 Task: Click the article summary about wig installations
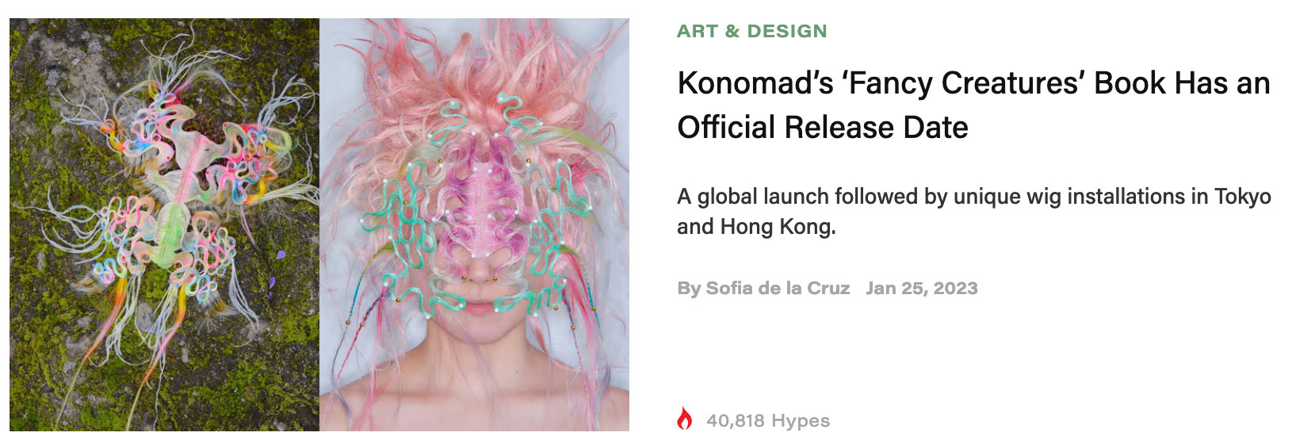973,211
